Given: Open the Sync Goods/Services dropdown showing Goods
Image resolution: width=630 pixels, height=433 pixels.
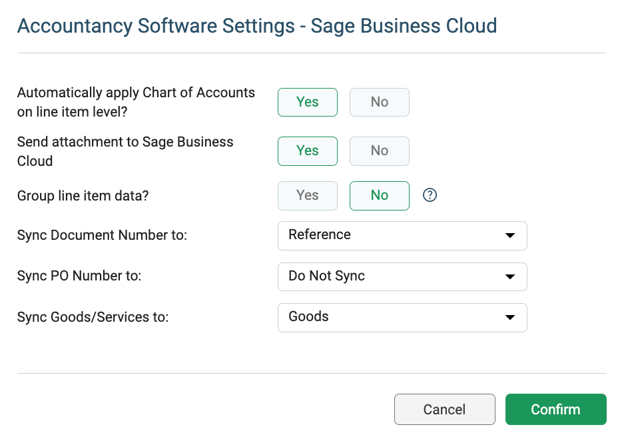Looking at the screenshot, I should (x=402, y=318).
